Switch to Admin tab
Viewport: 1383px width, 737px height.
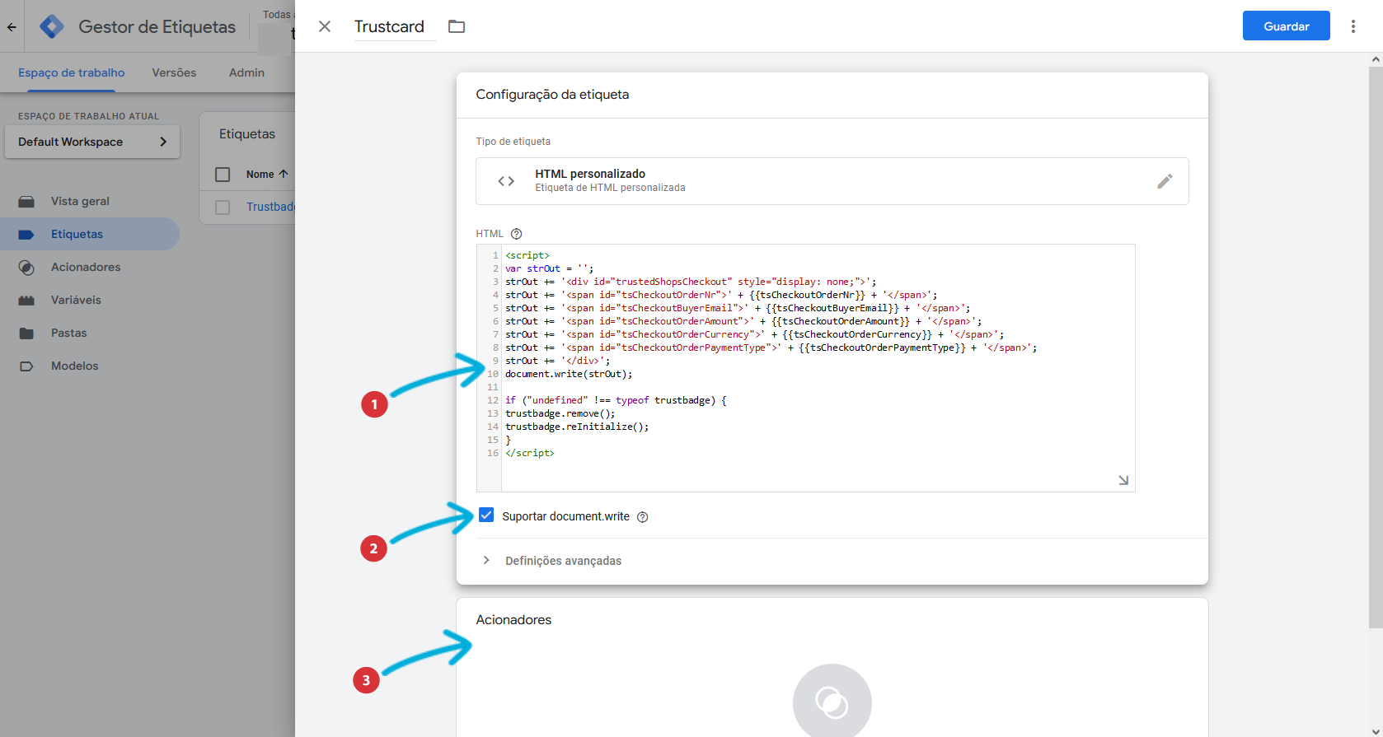pos(246,72)
